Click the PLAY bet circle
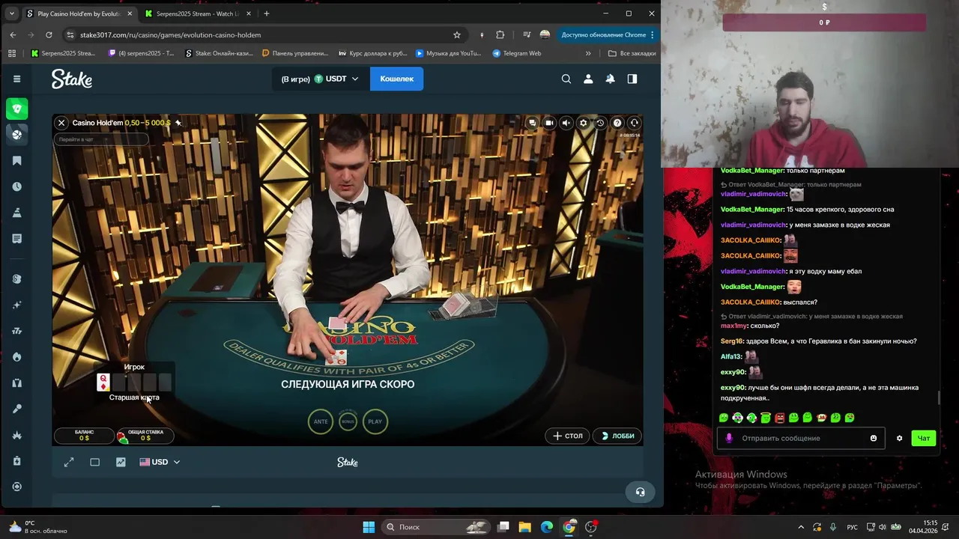 tap(375, 421)
